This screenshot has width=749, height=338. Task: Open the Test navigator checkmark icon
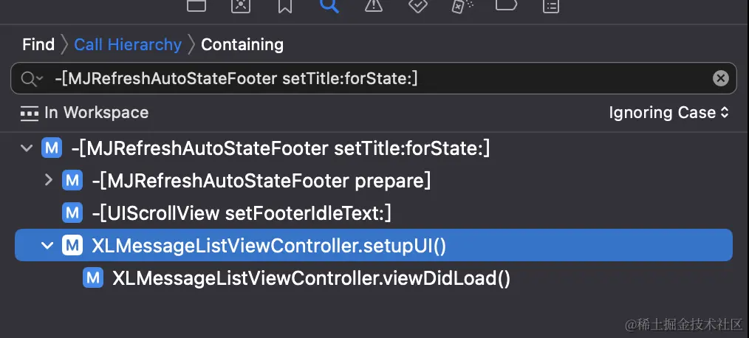[x=418, y=5]
